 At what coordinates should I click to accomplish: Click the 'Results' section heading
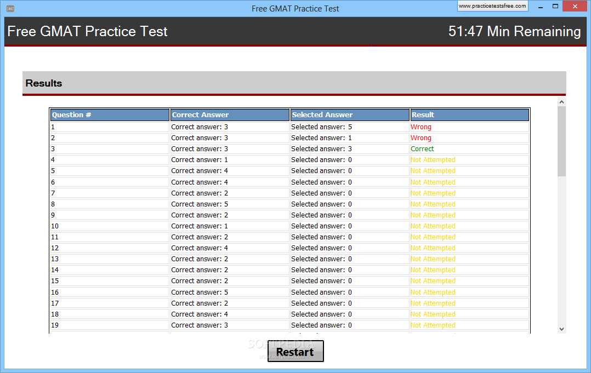tap(44, 83)
